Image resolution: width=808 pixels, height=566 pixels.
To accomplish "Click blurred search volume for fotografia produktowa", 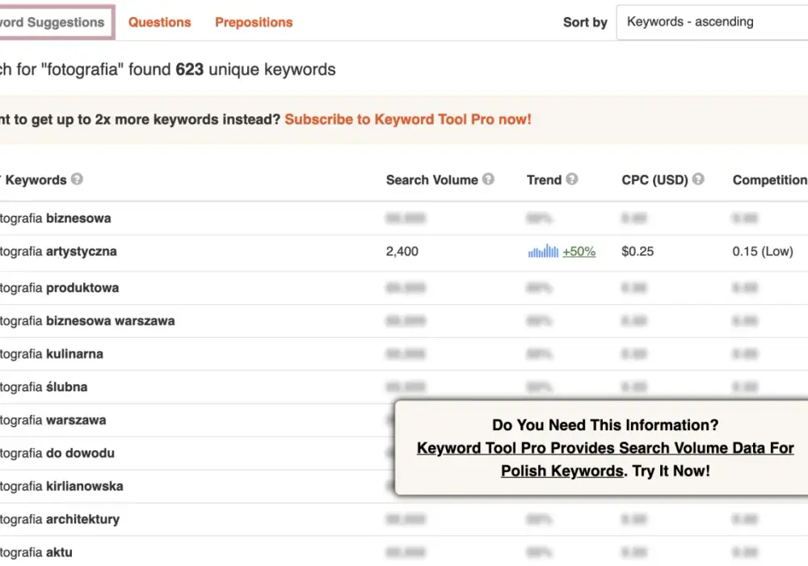I will point(406,288).
